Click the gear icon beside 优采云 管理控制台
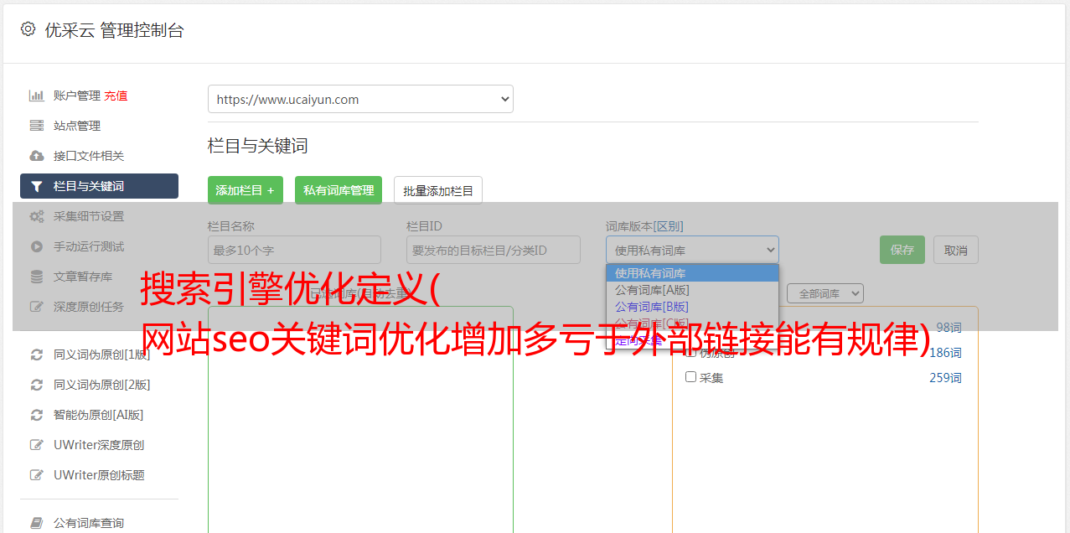This screenshot has width=1070, height=533. (28, 29)
